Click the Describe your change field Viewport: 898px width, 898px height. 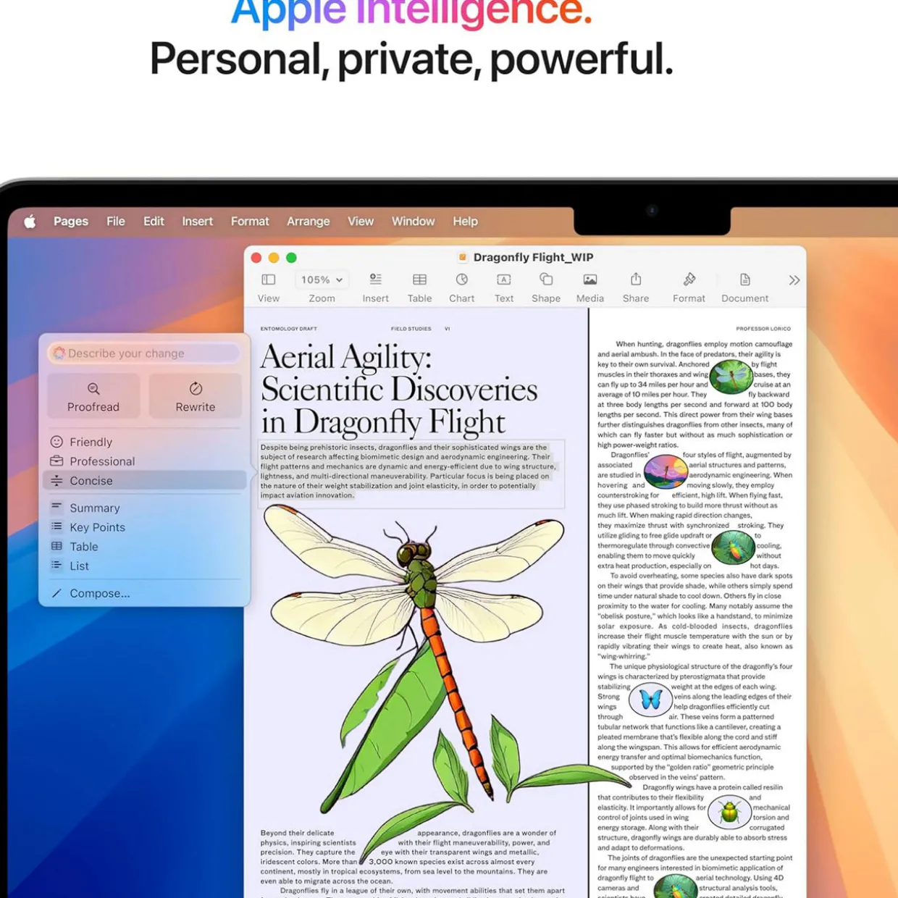pyautogui.click(x=145, y=353)
